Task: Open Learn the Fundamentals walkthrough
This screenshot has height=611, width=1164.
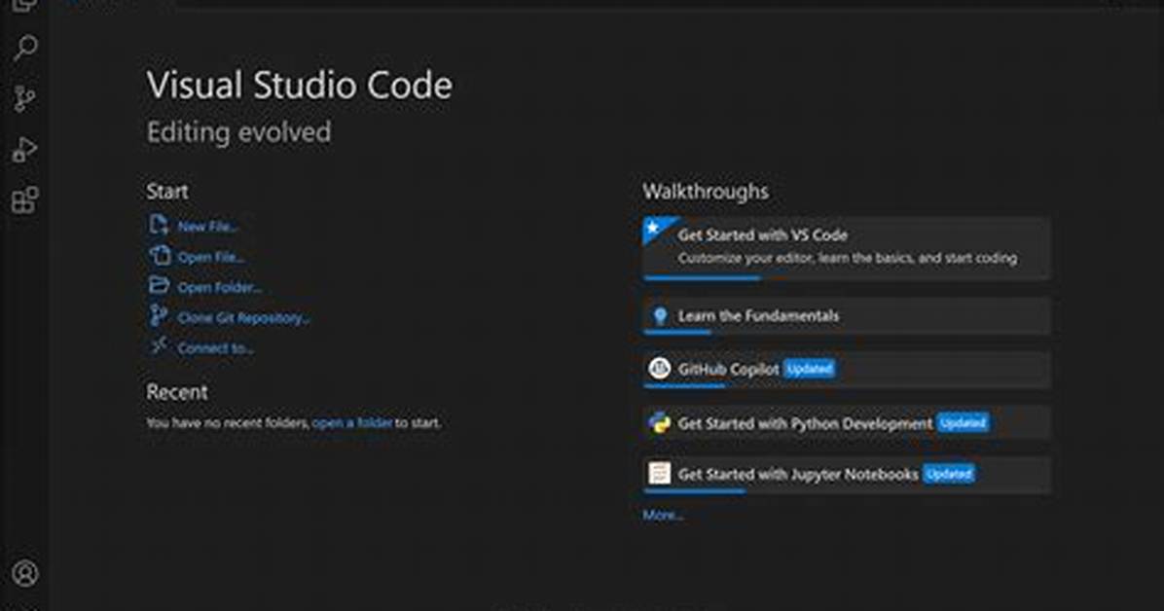Action: (x=847, y=316)
